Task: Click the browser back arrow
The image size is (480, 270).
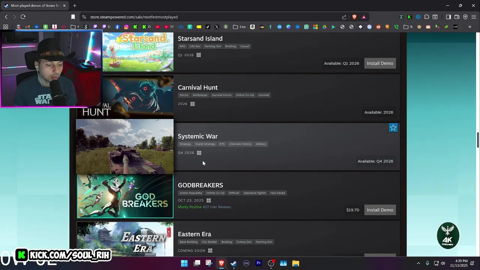Action: point(6,17)
